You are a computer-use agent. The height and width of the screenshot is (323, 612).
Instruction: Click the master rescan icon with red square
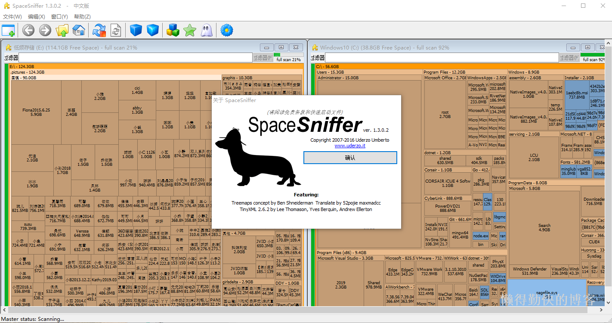[99, 30]
